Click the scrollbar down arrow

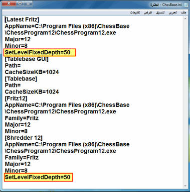(x=186, y=186)
